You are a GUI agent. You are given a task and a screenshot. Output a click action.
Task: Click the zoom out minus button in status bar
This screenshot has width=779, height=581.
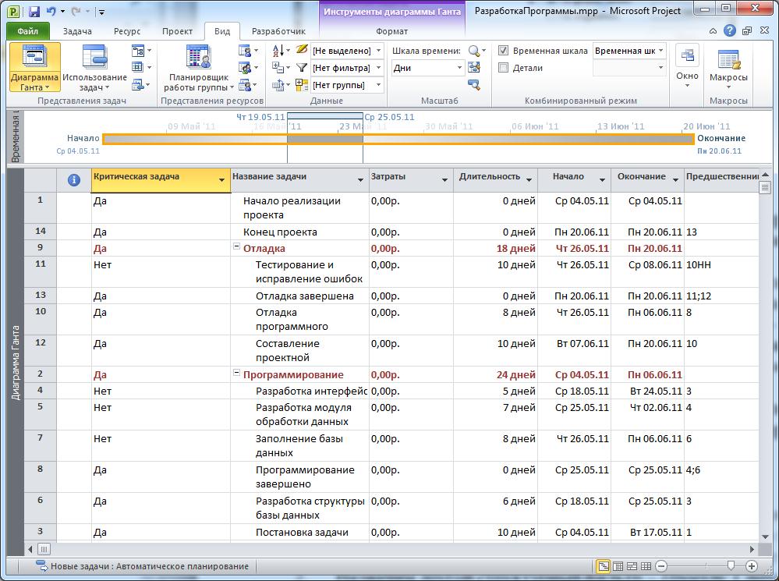661,566
